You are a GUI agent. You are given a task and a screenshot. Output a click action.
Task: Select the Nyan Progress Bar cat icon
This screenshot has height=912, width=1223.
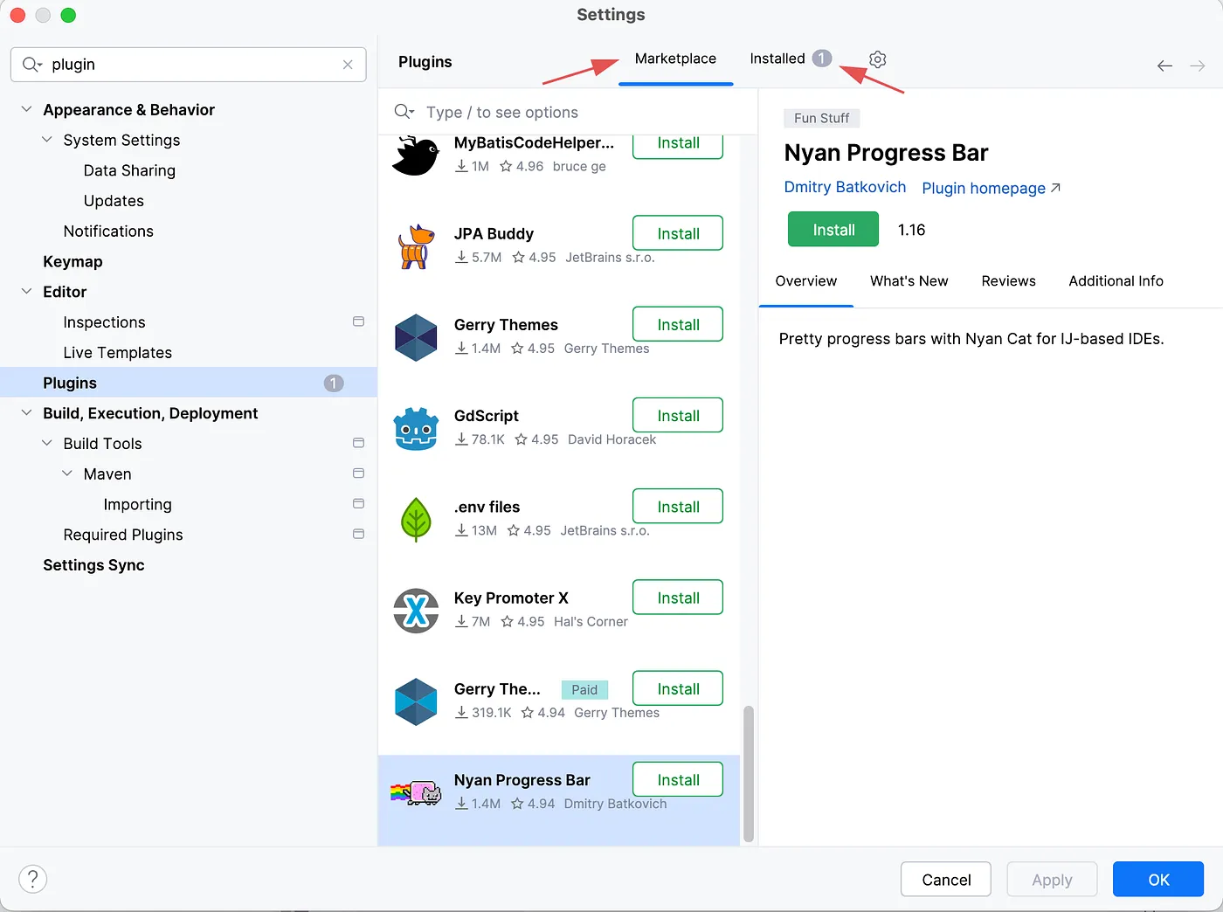click(x=416, y=793)
